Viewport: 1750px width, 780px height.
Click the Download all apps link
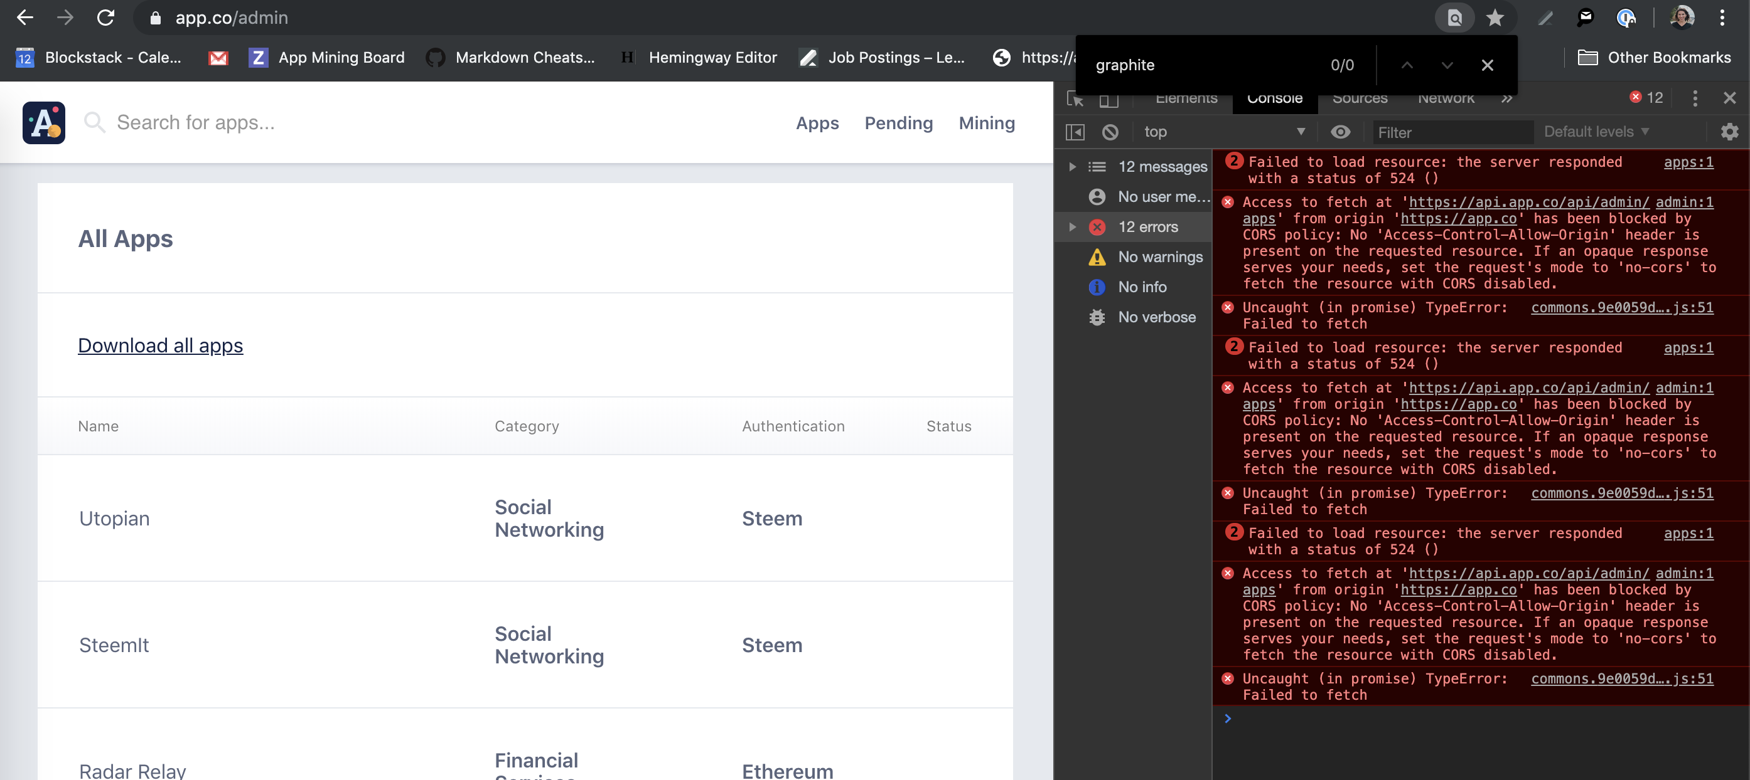coord(160,345)
